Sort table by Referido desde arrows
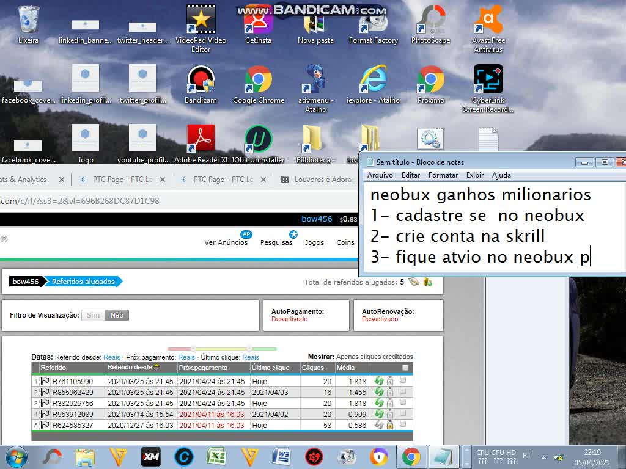Screen dimensions: 626x469 coord(156,367)
